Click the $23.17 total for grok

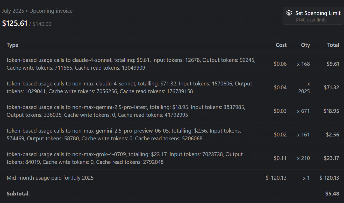pos(331,158)
